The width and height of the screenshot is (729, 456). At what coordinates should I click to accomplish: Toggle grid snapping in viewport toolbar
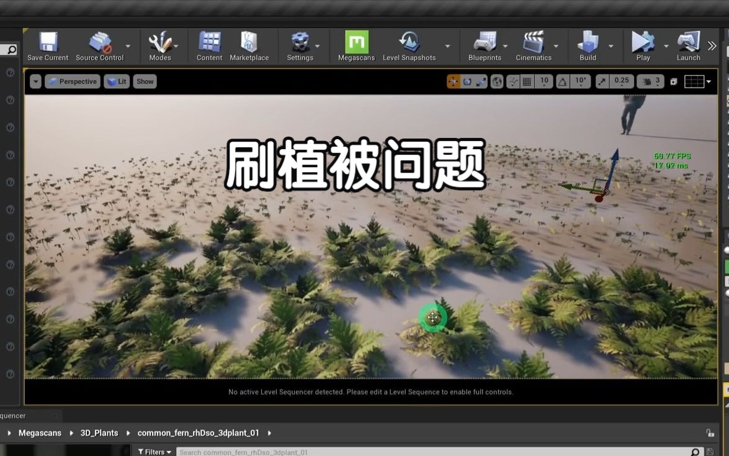coord(527,81)
